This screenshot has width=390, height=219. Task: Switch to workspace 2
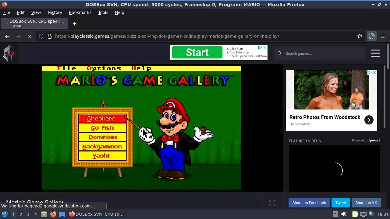click(21, 214)
